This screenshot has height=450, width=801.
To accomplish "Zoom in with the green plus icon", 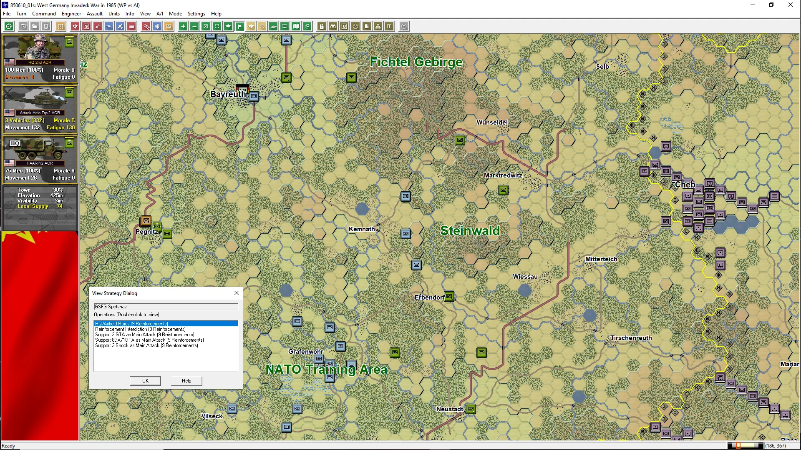I will pyautogui.click(x=183, y=26).
